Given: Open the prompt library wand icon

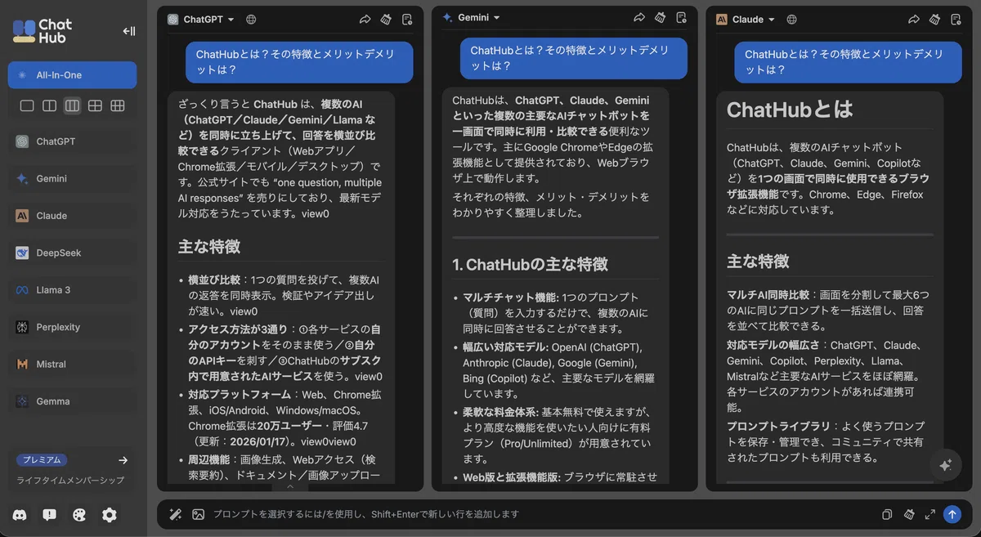Looking at the screenshot, I should 175,514.
